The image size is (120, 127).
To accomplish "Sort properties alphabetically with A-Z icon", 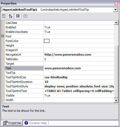I will pyautogui.click(x=10, y=16).
